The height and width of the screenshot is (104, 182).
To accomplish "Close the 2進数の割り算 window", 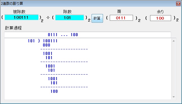I will point(178,4).
